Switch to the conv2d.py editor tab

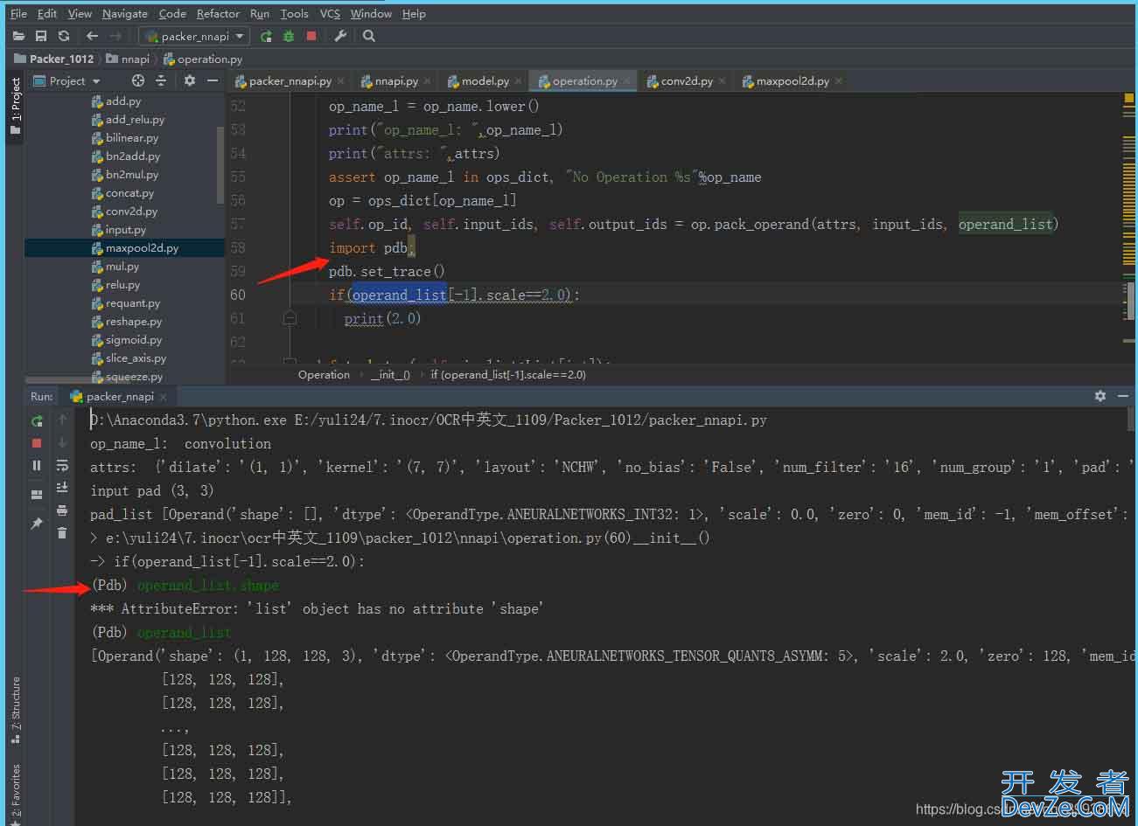(x=687, y=80)
